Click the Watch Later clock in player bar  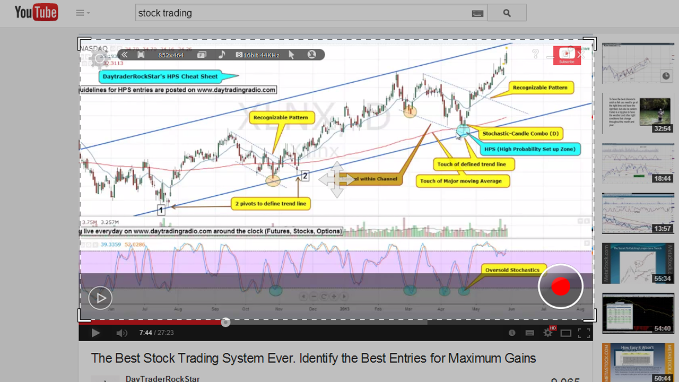coord(512,333)
